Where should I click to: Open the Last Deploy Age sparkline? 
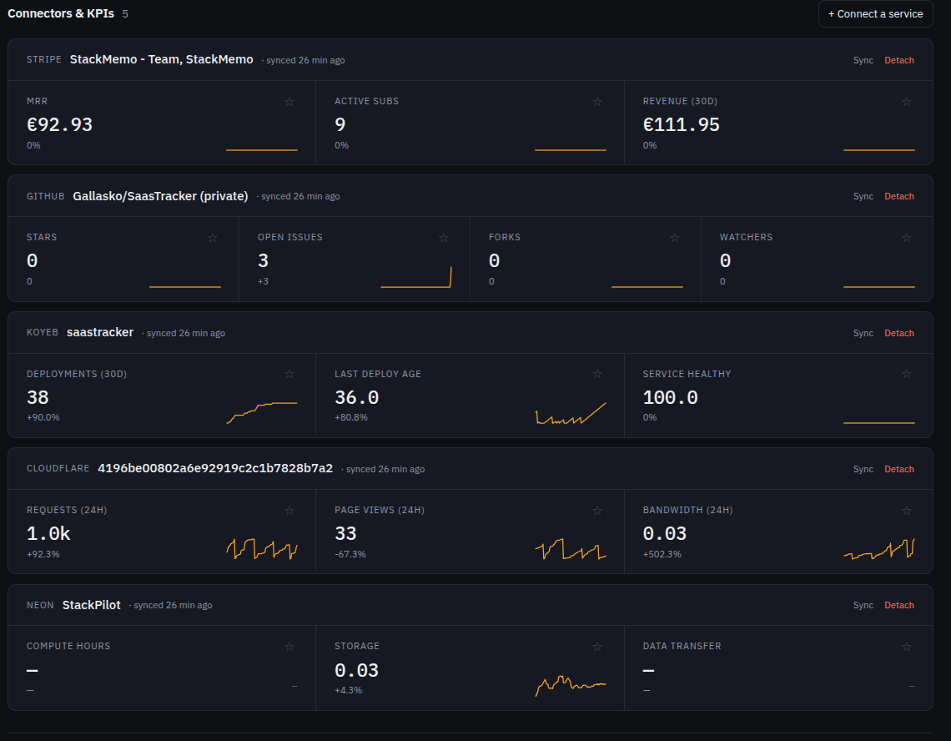tap(571, 413)
